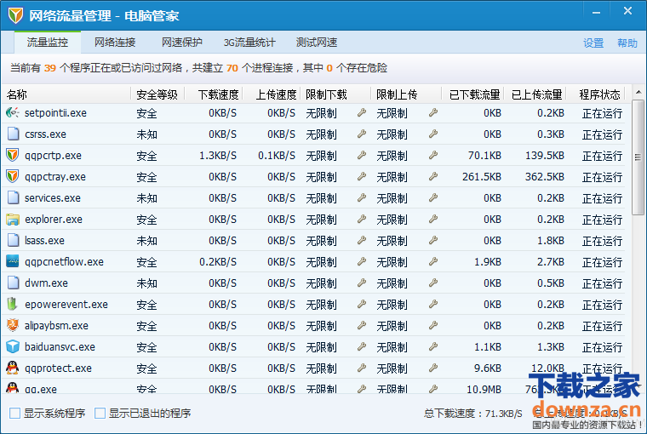This screenshot has width=647, height=434.
Task: Click the vertical scrollbar thumb
Action: point(638,157)
